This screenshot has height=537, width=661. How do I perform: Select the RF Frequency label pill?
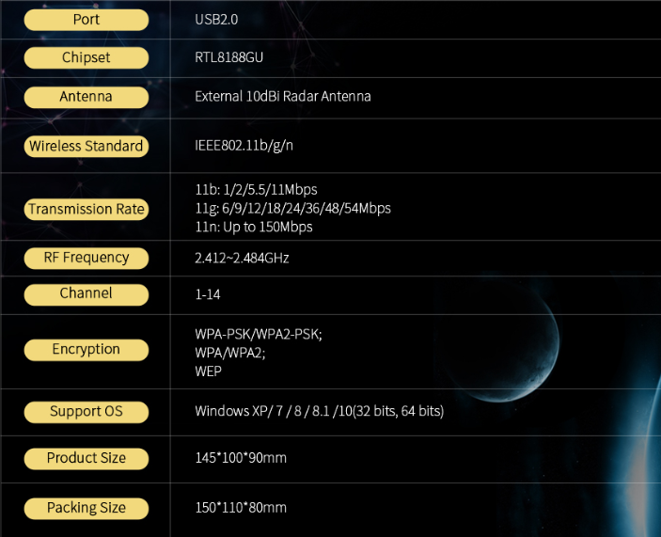tap(86, 258)
